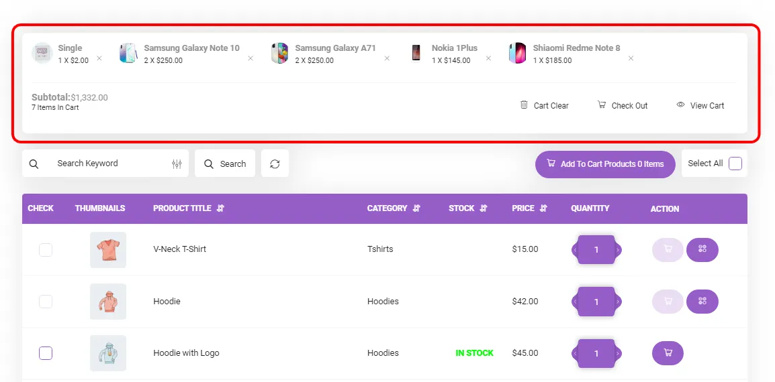The width and height of the screenshot is (775, 382).
Task: Check the V-Neck T-Shirt row checkbox
Action: coord(46,250)
